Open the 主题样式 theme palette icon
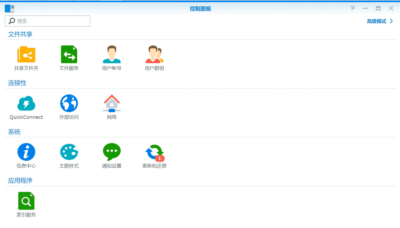Viewport: 400px width, 228px height. point(69,152)
